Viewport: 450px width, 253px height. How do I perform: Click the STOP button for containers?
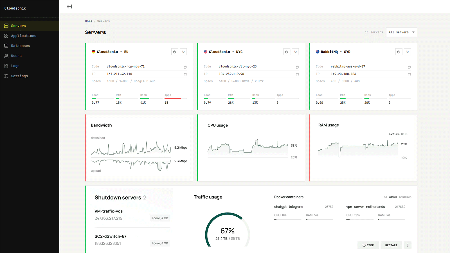point(368,245)
